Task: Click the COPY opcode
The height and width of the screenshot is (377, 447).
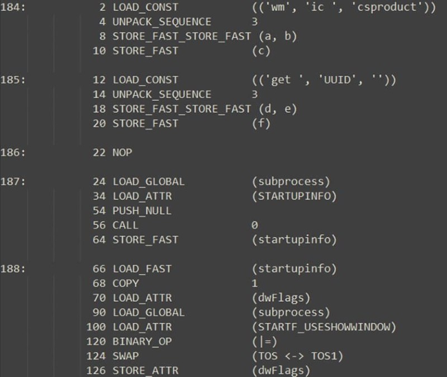Action: click(126, 283)
